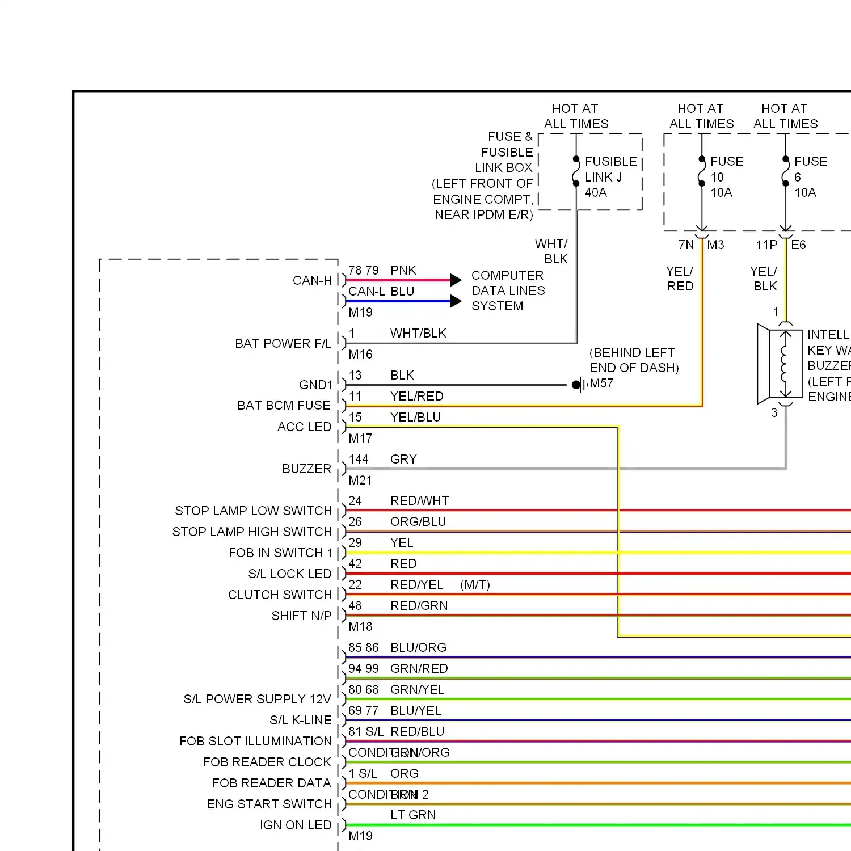Click the GRY wire label at pin 144
Viewport: 851px width, 851px height.
[403, 459]
